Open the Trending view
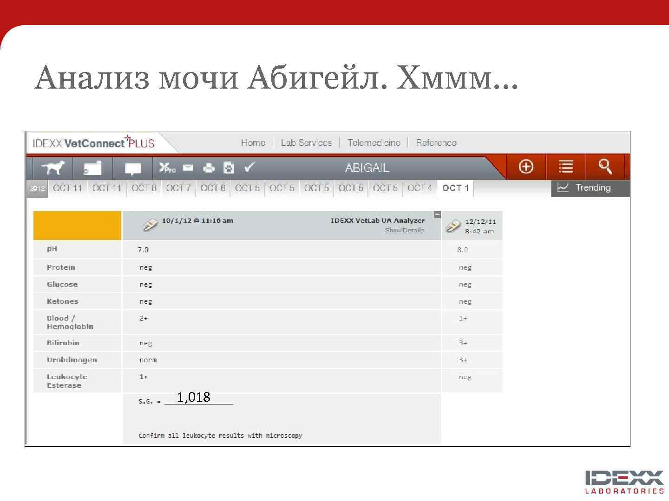Image resolution: width=669 pixels, height=501 pixels. click(x=590, y=188)
